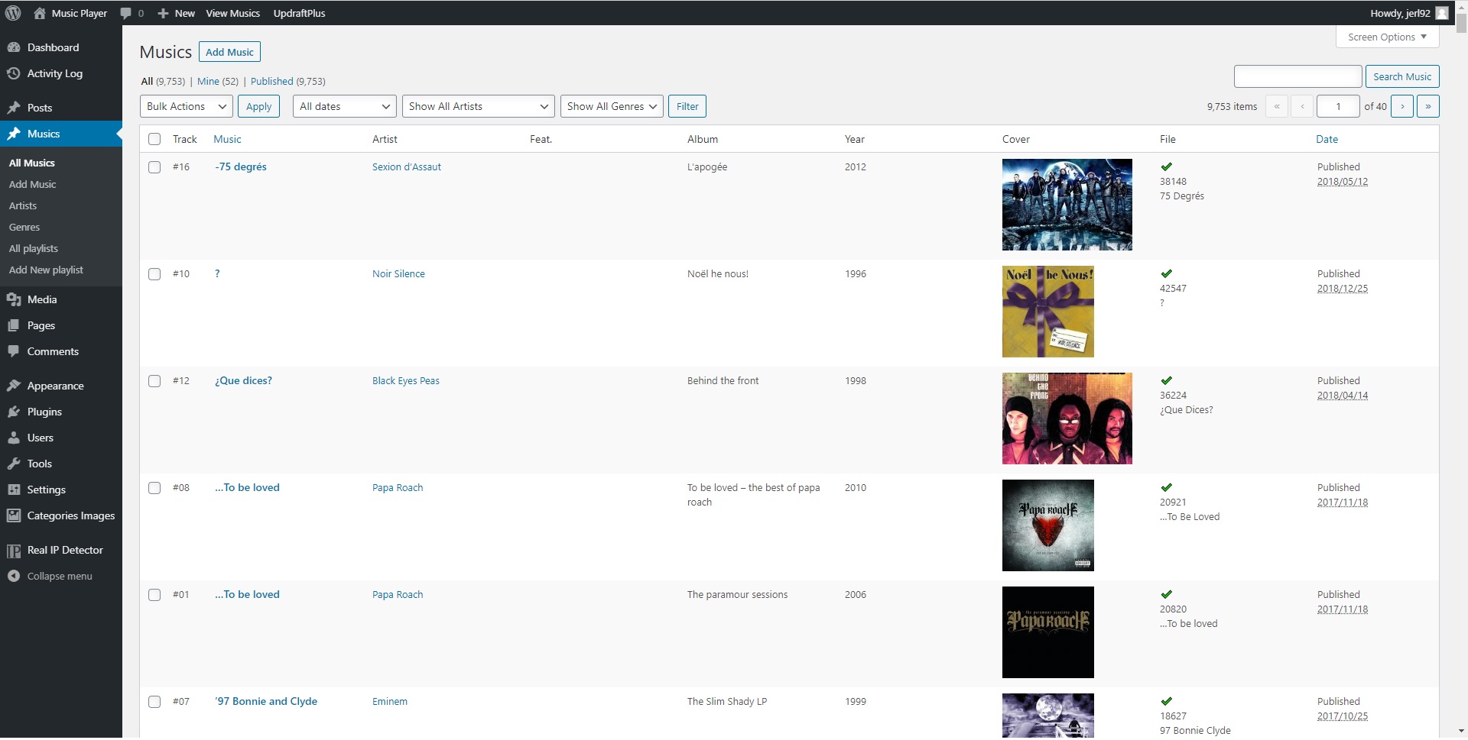The height and width of the screenshot is (740, 1468).
Task: Open Artists submenu item
Action: pyautogui.click(x=23, y=205)
